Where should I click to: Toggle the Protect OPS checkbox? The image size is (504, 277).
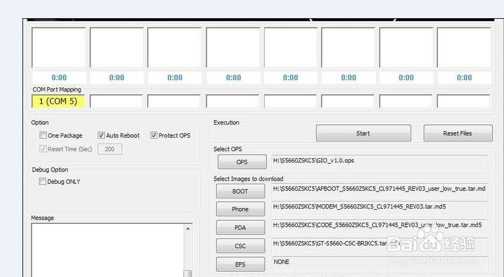(154, 135)
